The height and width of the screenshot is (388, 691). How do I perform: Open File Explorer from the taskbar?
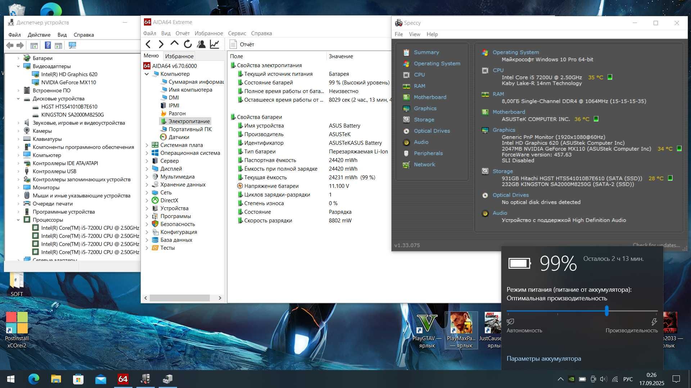tap(56, 379)
